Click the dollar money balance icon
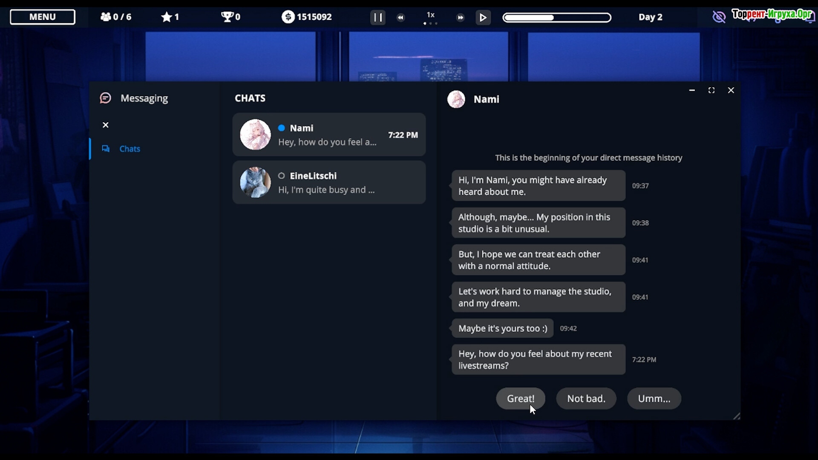 pyautogui.click(x=288, y=17)
